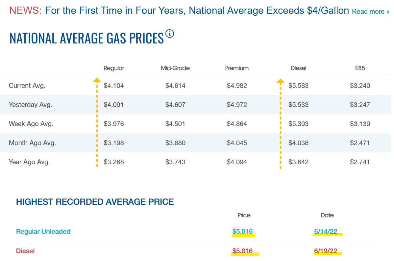Click the yellow up arrow next to Diesel
394x261 pixels.
click(x=281, y=81)
